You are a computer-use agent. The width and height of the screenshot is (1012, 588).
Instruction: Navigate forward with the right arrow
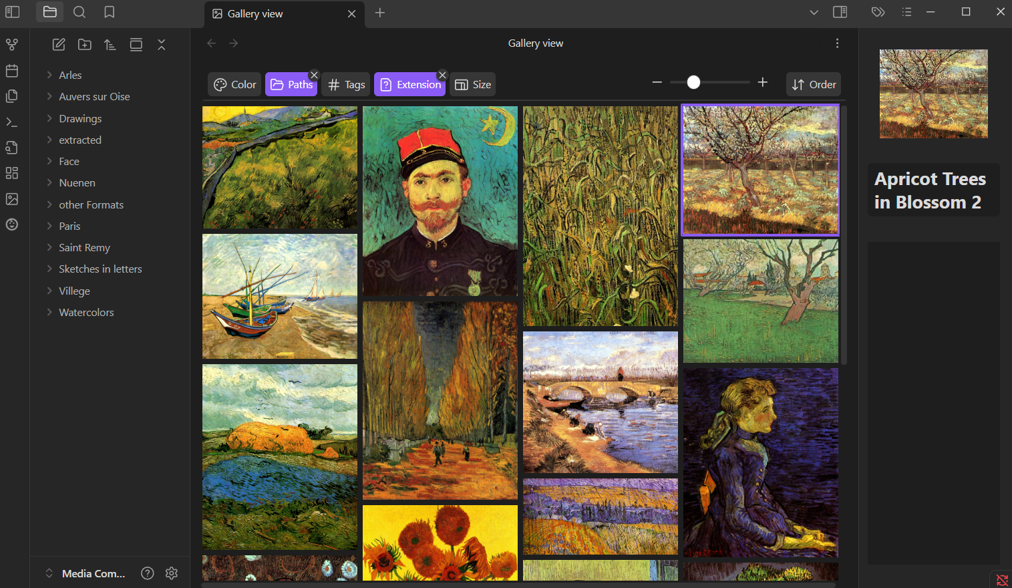(234, 43)
